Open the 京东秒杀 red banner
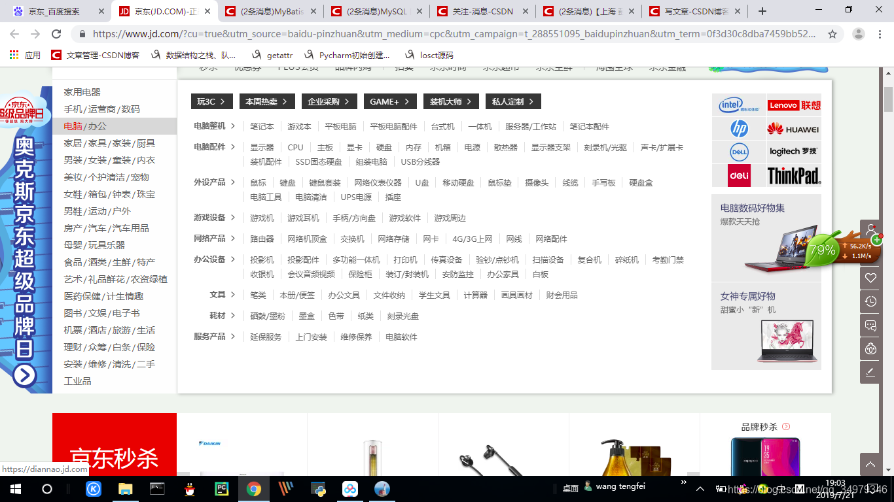The width and height of the screenshot is (894, 502). click(x=115, y=444)
